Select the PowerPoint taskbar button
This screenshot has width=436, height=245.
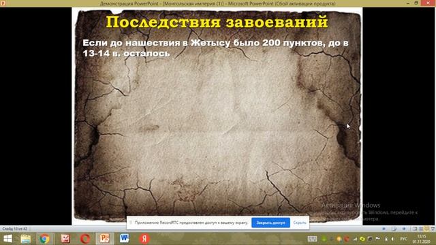click(x=105, y=239)
